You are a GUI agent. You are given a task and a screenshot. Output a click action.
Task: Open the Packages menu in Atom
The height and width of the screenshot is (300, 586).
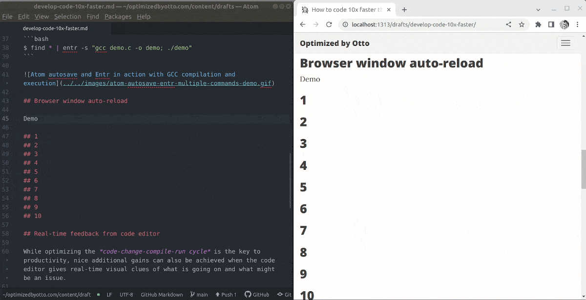tap(118, 16)
